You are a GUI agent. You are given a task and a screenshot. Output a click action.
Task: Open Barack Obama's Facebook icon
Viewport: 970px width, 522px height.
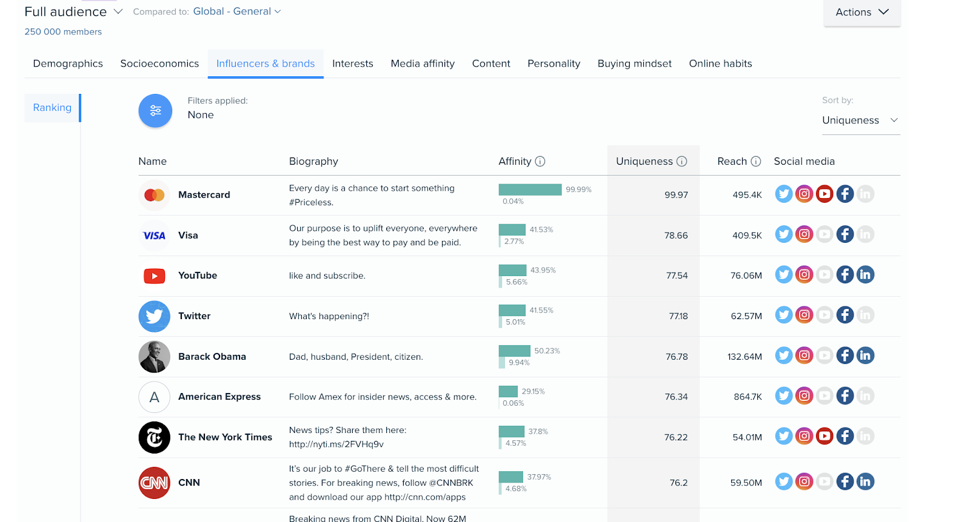(845, 355)
